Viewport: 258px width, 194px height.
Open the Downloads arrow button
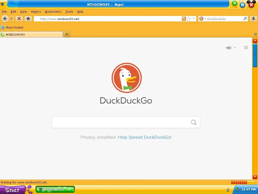[253, 19]
